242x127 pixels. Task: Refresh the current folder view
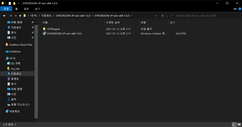coord(162,16)
